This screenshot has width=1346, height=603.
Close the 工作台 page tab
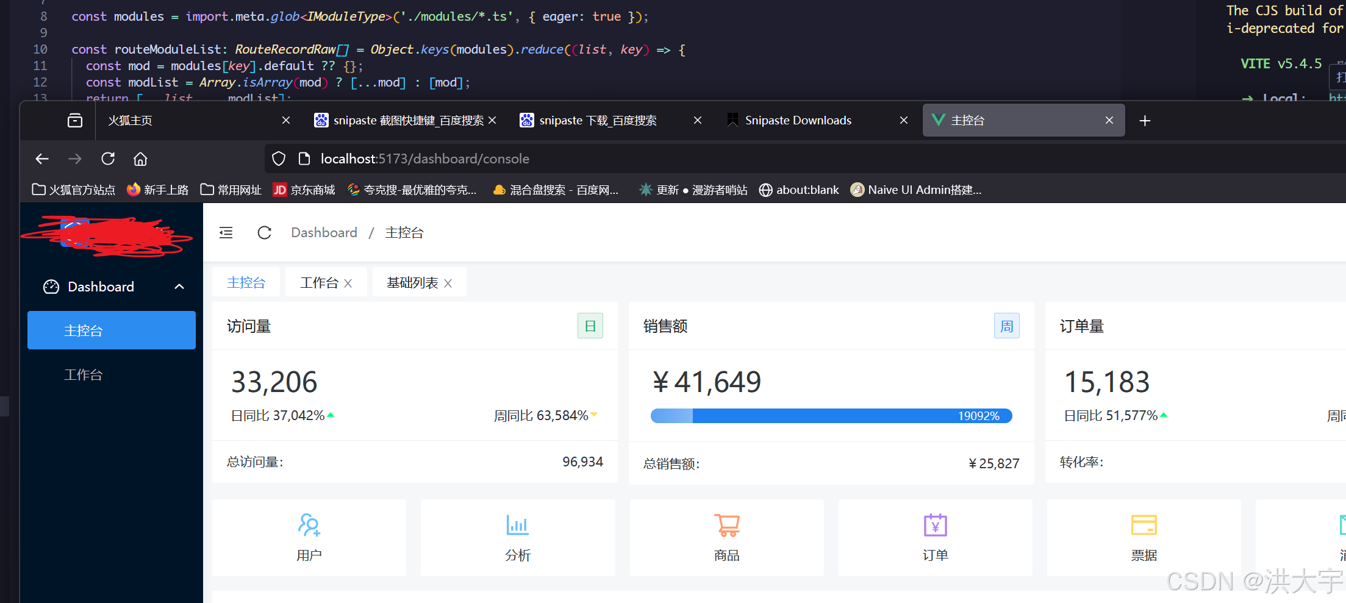(x=348, y=283)
